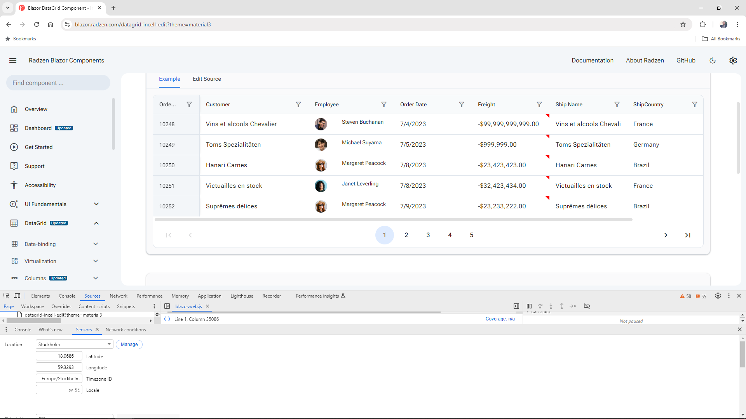The height and width of the screenshot is (419, 746).
Task: Open the Elements DevTools panel
Action: click(x=40, y=296)
